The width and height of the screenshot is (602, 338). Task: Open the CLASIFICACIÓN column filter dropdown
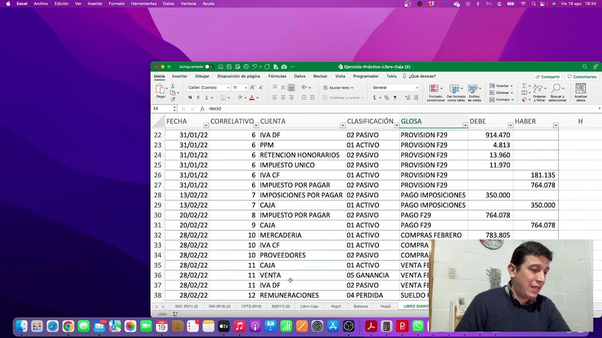[x=396, y=125]
